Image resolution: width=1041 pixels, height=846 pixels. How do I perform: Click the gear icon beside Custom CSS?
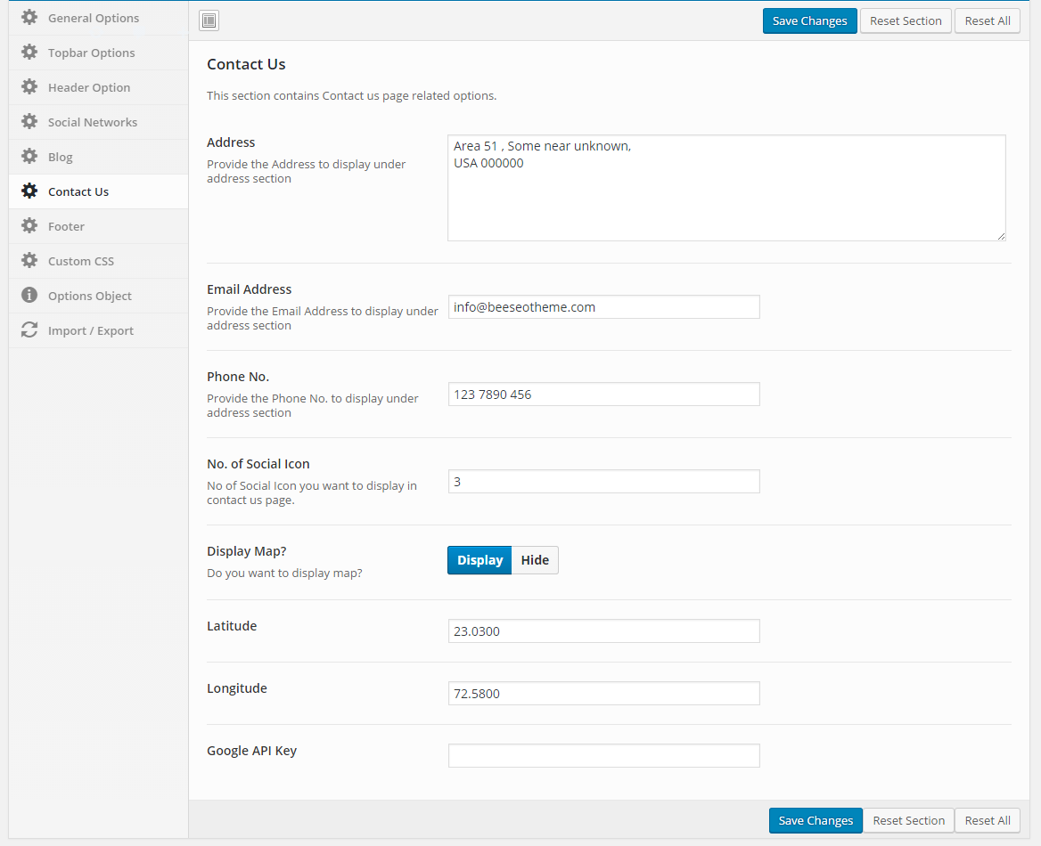coord(29,261)
